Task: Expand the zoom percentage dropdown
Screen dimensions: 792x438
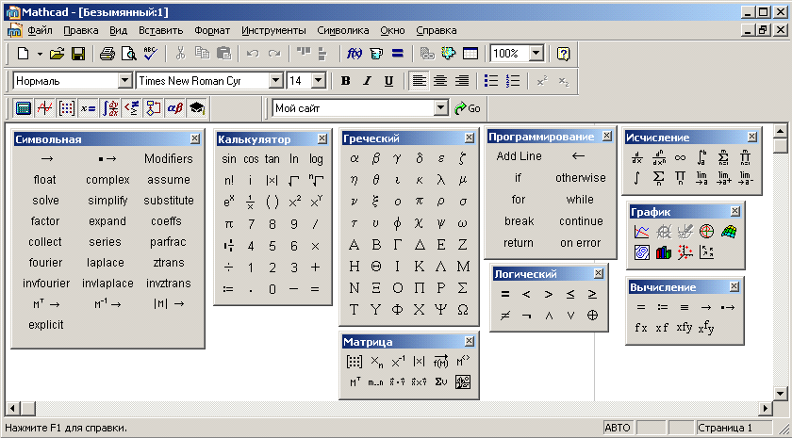Action: 536,54
